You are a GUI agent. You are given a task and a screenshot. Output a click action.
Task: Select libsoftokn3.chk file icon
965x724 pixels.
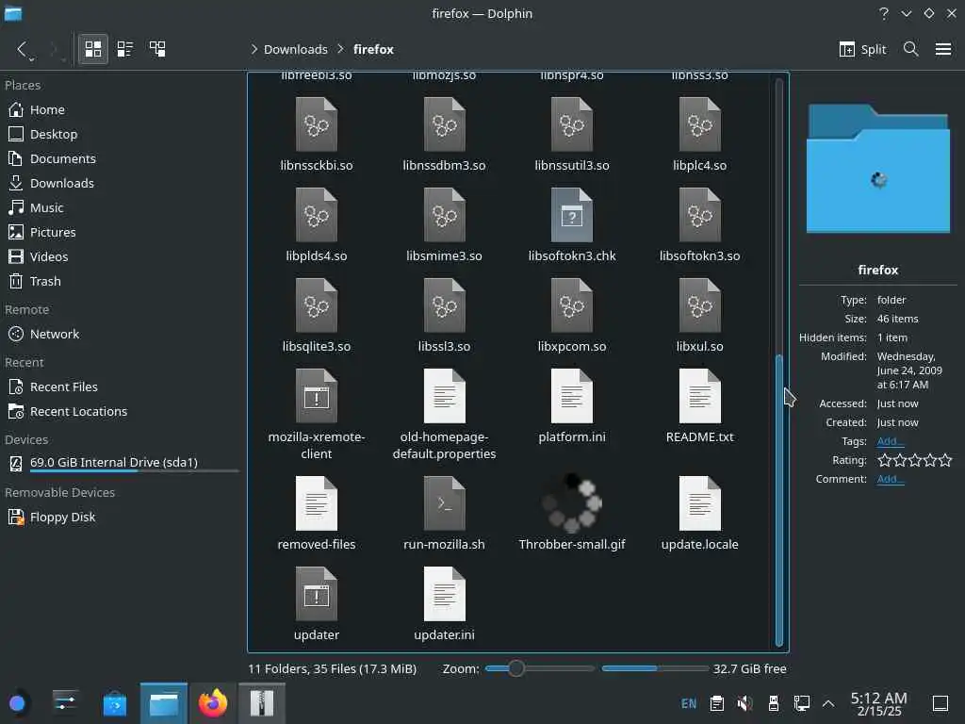click(572, 215)
